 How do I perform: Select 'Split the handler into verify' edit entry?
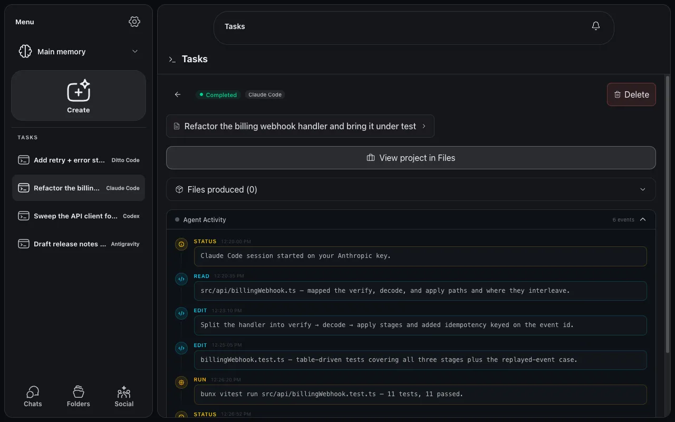point(420,325)
